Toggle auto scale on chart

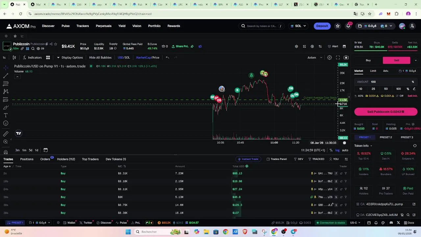coord(345,150)
